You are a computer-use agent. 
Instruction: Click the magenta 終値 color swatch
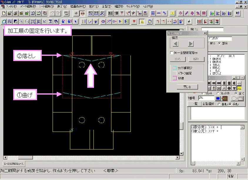pyautogui.click(x=175, y=78)
